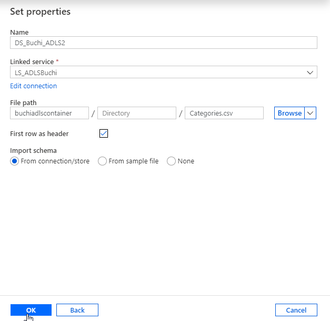
Task: Confirm with the OK button
Action: [31, 310]
